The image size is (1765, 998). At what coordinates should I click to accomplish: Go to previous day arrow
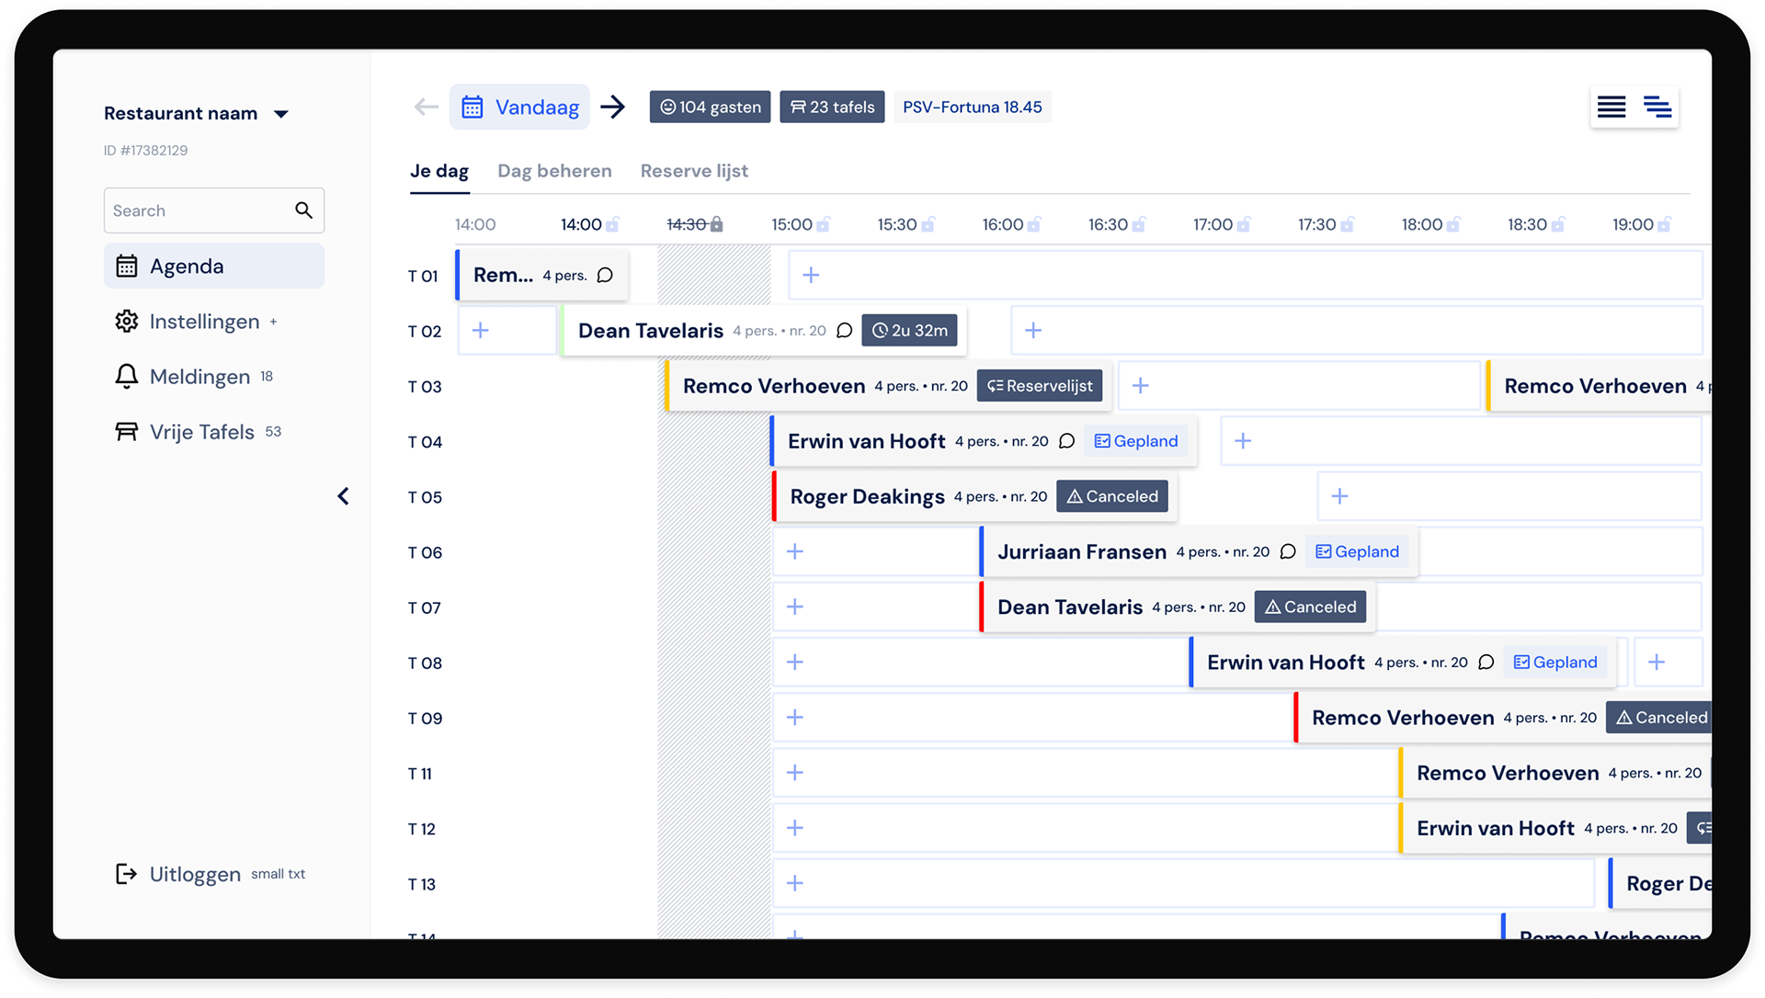point(426,107)
